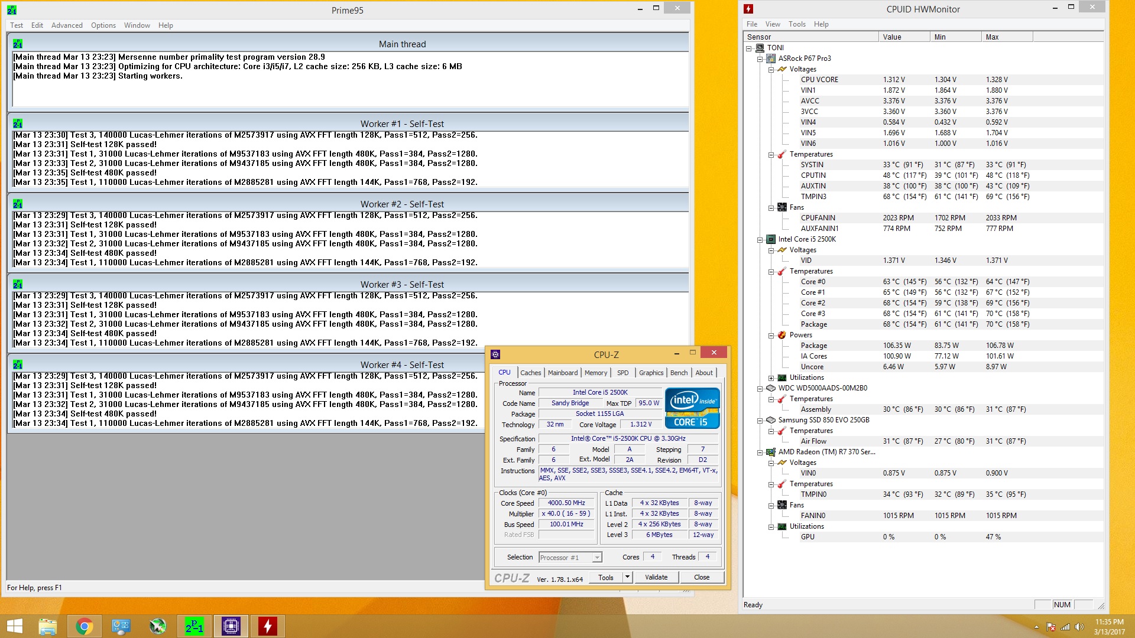
Task: Expand Utilizations under Intel Core i5
Action: click(771, 378)
